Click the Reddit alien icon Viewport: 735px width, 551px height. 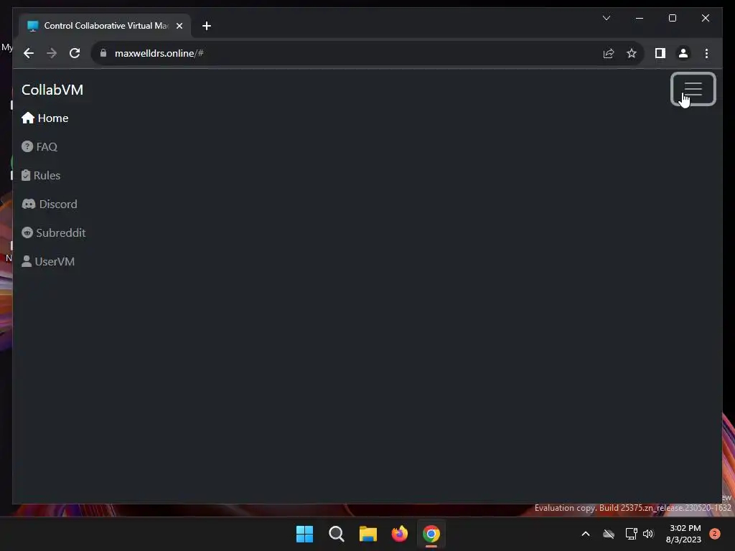pyautogui.click(x=27, y=232)
